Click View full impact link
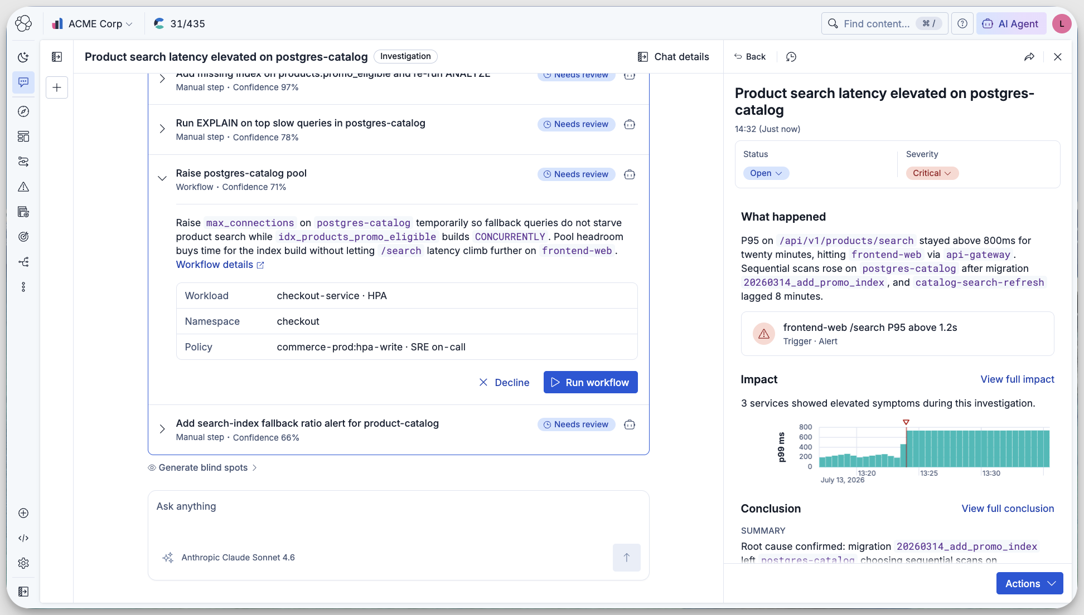 click(1017, 379)
